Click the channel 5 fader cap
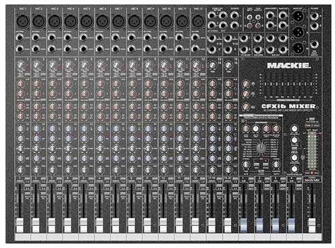Image resolution: width=335 pixels, height=248 pixels. point(83,225)
